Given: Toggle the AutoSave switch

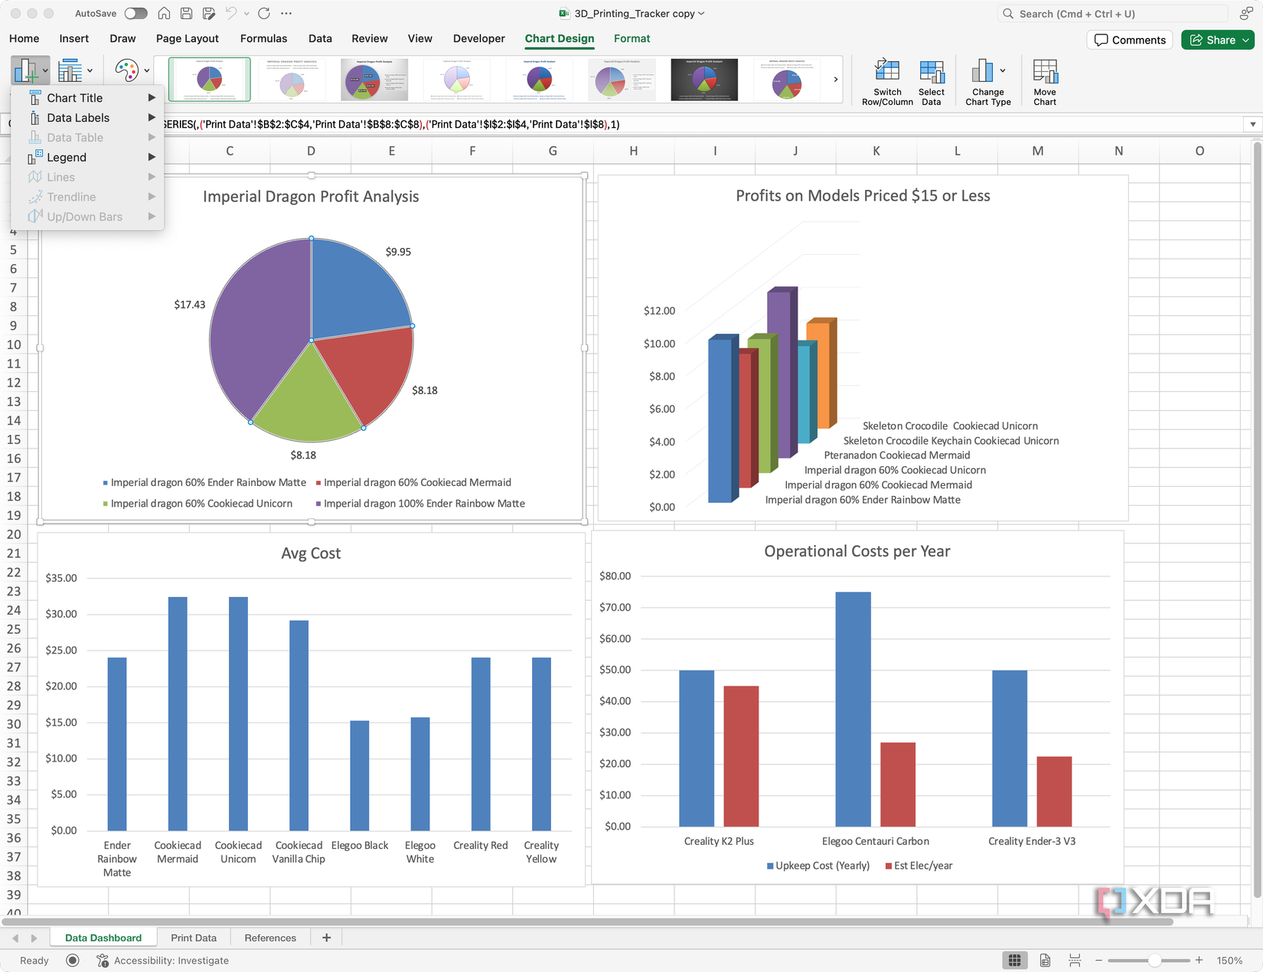Looking at the screenshot, I should pyautogui.click(x=135, y=13).
